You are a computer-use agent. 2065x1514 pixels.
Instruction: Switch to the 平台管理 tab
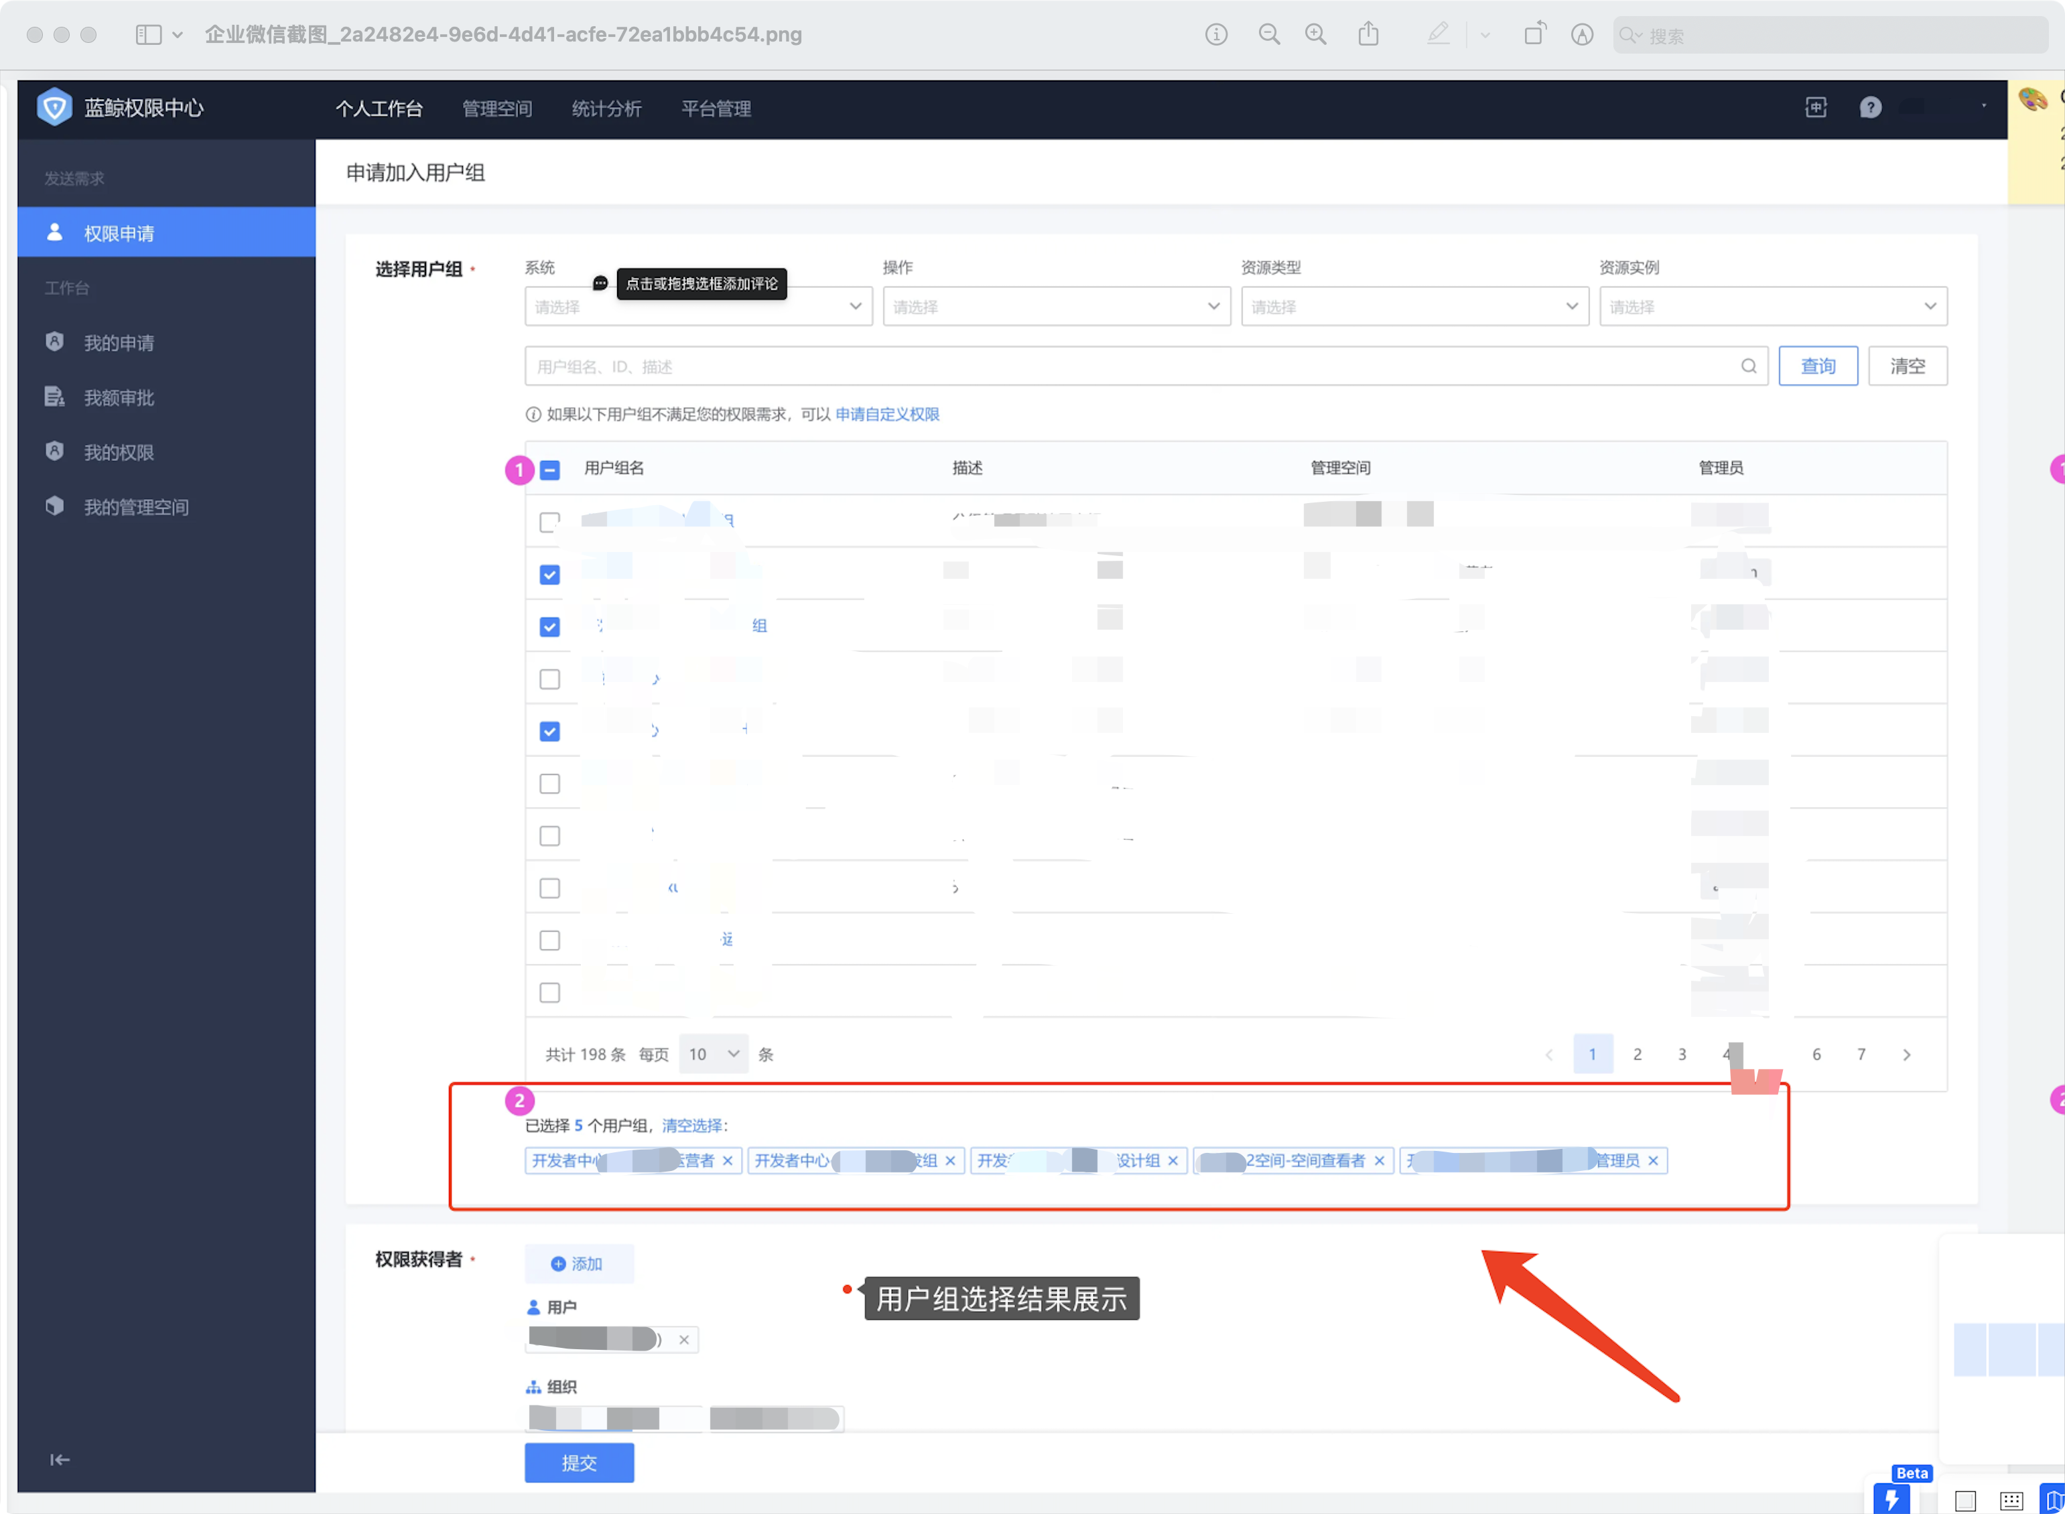coord(716,109)
